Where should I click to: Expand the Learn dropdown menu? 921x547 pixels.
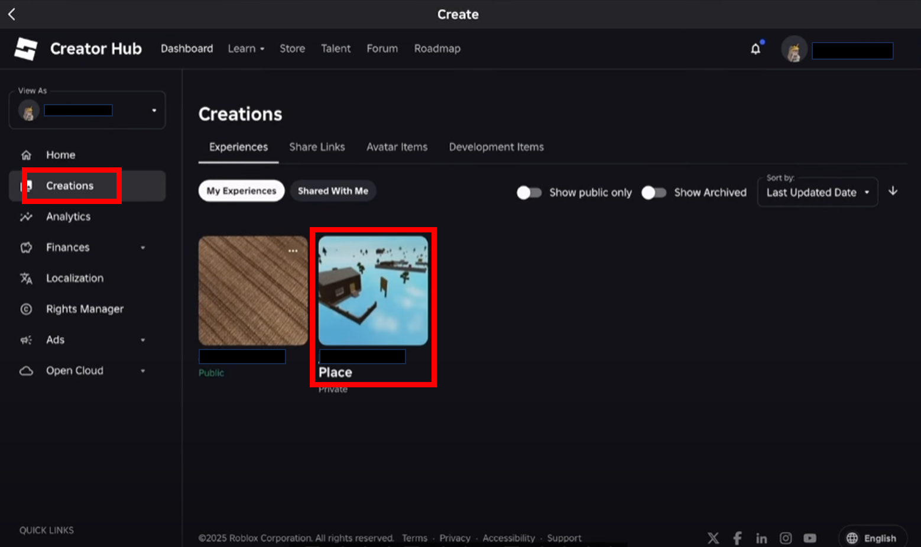(x=246, y=48)
